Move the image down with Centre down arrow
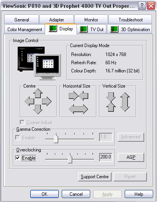Viewport: 157px width, 202px height. pos(38,109)
